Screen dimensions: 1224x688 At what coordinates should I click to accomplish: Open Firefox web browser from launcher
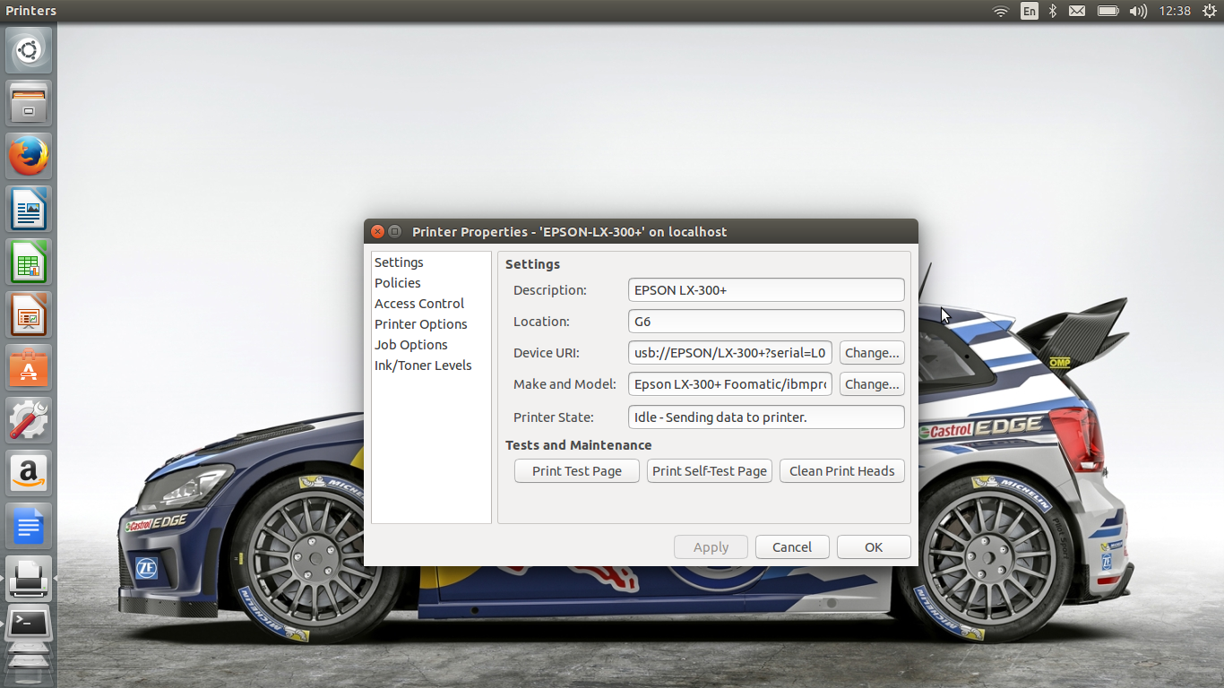[x=29, y=156]
